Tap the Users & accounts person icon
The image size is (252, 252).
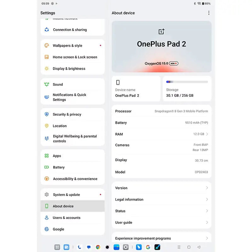pyautogui.click(x=47, y=218)
